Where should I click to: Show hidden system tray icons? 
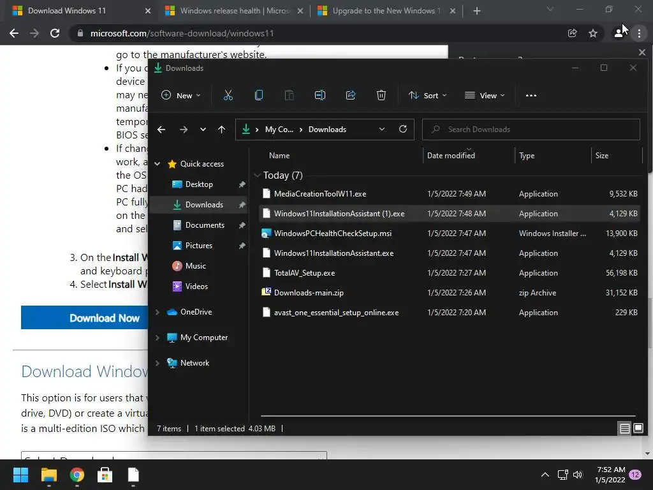click(545, 475)
